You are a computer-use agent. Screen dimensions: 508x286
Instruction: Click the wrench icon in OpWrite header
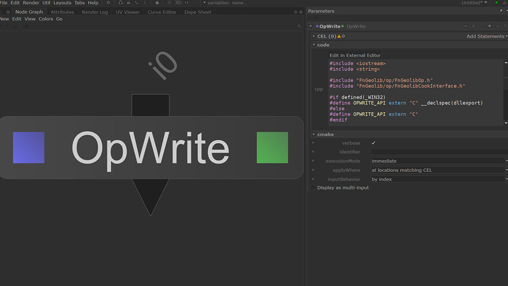pos(497,26)
